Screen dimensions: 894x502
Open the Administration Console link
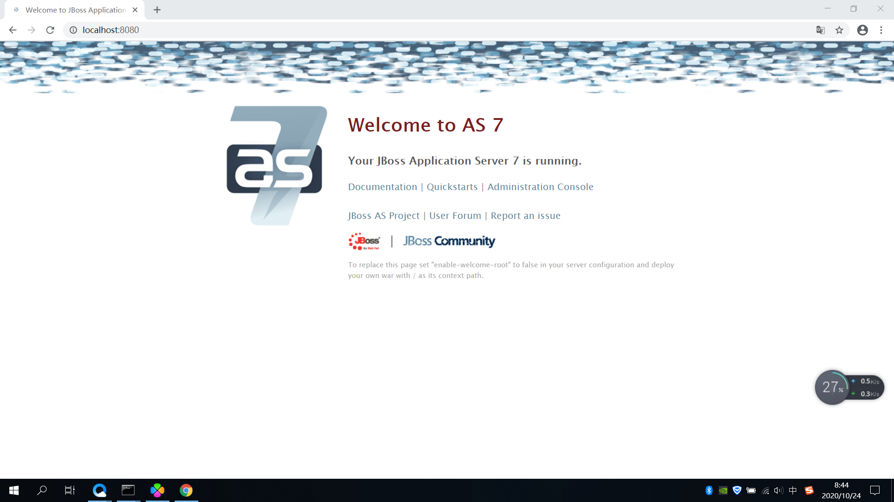click(540, 187)
